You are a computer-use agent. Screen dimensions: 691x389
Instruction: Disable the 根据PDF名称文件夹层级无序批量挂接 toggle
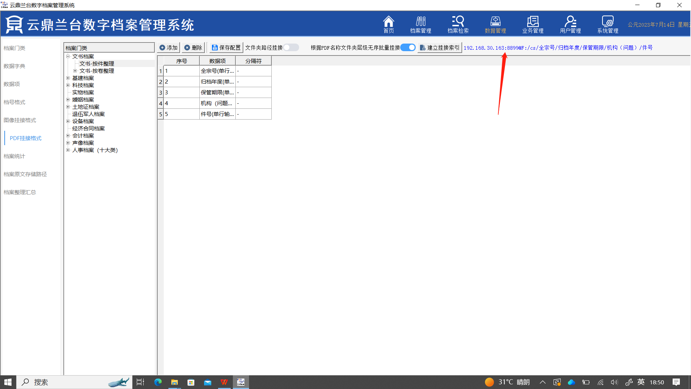coord(408,48)
